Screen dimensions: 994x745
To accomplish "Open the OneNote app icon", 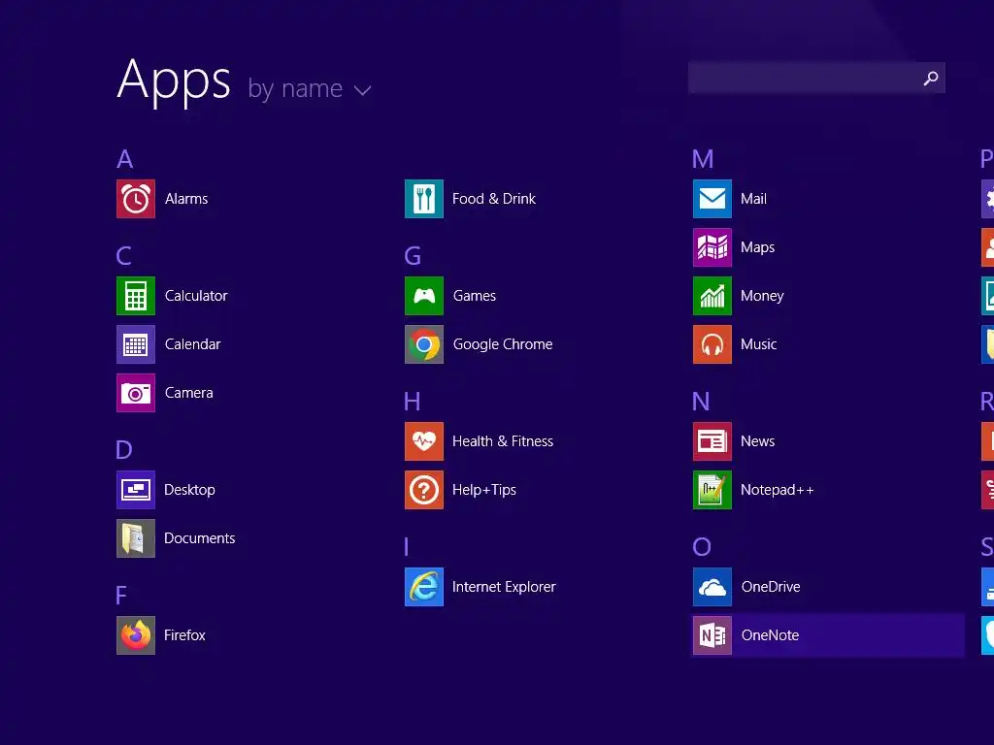I will 712,635.
